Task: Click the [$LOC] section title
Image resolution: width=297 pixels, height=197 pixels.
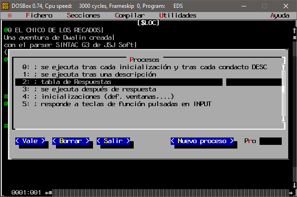Action: tap(148, 23)
